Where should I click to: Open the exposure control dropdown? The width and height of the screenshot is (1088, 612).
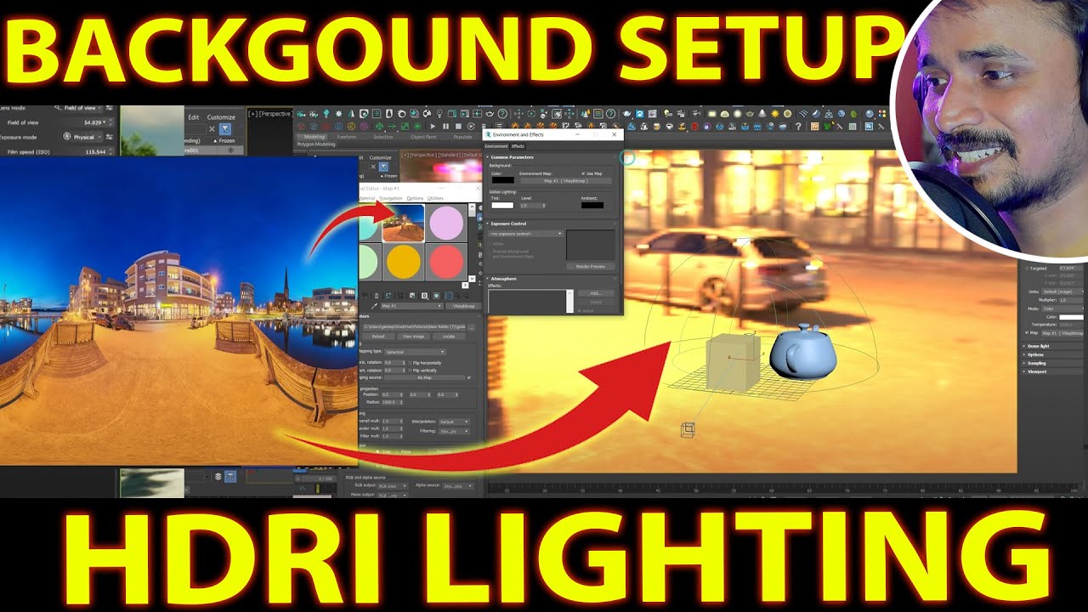click(x=526, y=234)
